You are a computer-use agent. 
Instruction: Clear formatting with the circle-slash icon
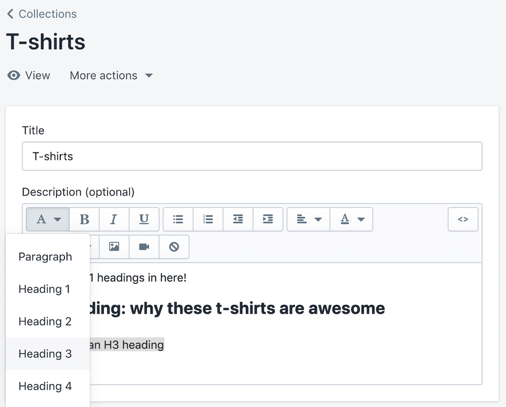pos(174,247)
